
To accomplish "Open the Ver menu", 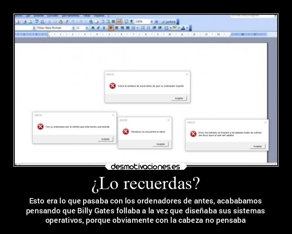I will [x=28, y=16].
